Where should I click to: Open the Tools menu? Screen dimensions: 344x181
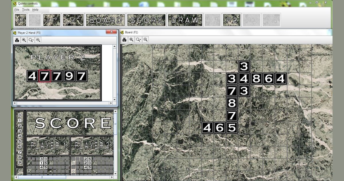coord(26,9)
